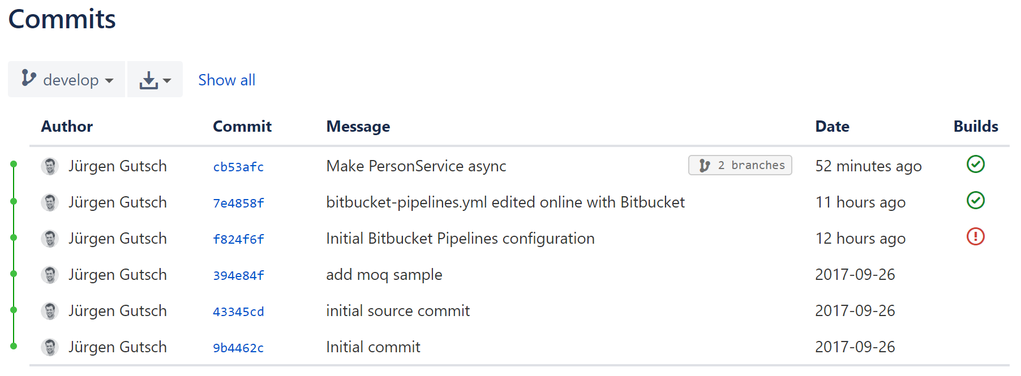Open commit hash 394e84f

point(238,275)
